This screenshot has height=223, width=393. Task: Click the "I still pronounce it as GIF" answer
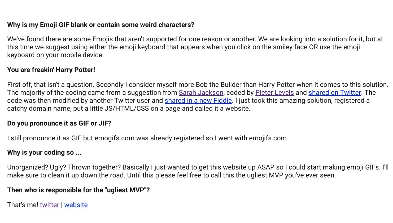[148, 138]
